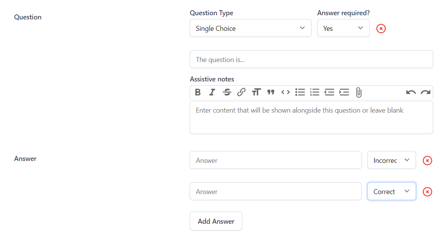This screenshot has width=448, height=242.
Task: Focus the 'The question is...' text field
Action: (x=311, y=59)
